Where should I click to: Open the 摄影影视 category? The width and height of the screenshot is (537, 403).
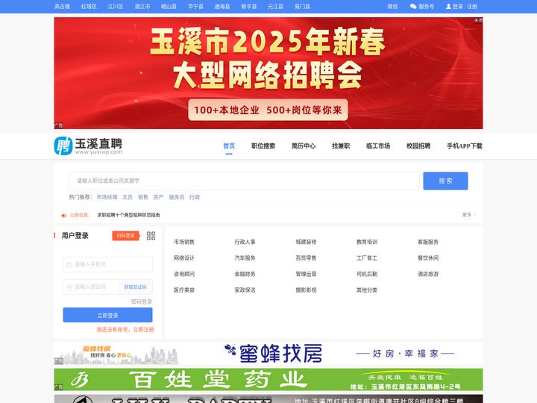tap(306, 290)
